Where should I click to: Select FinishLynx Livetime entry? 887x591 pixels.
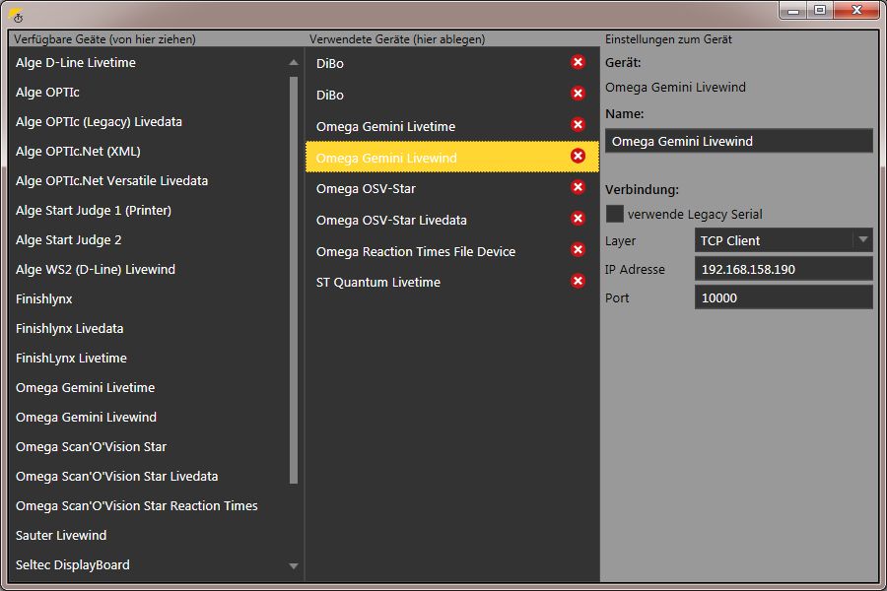tap(71, 358)
